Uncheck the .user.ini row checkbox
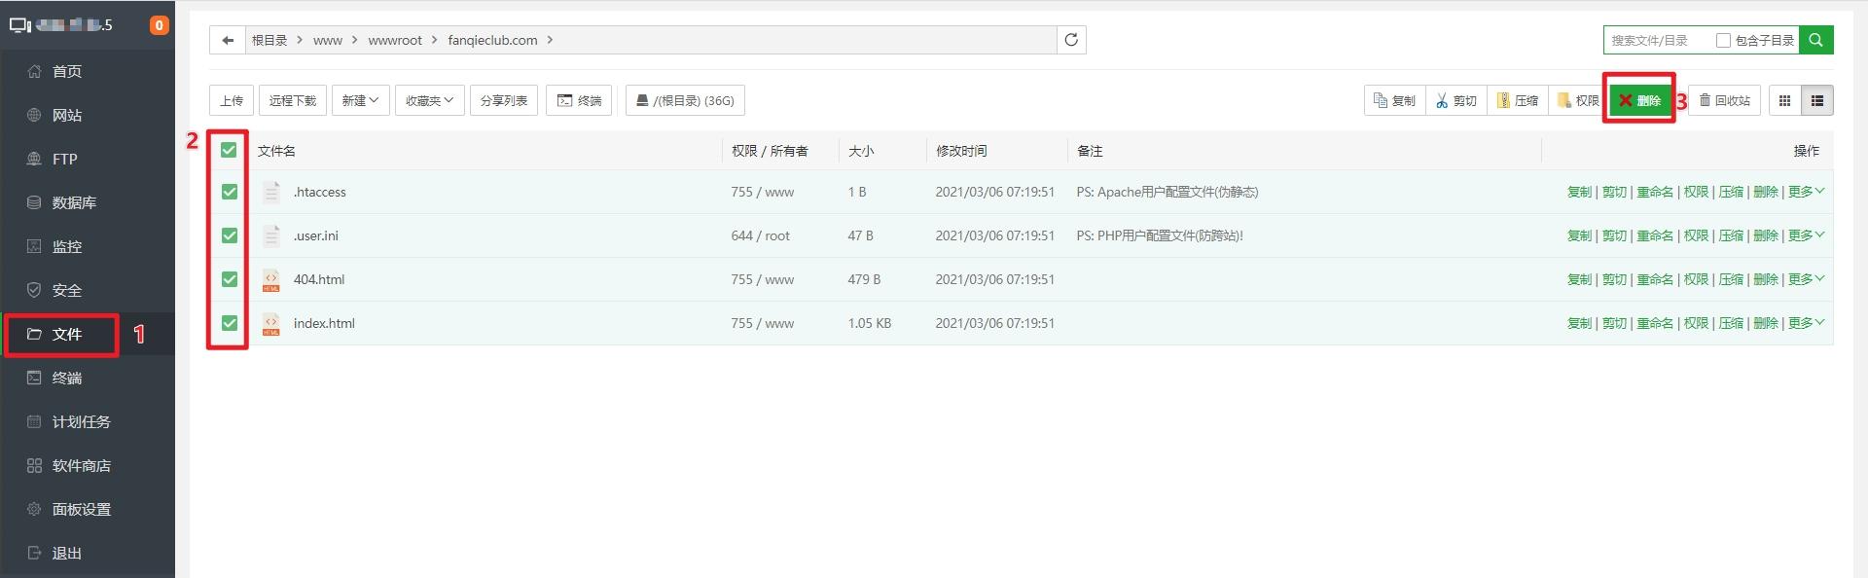Viewport: 1868px width, 578px height. pos(230,235)
